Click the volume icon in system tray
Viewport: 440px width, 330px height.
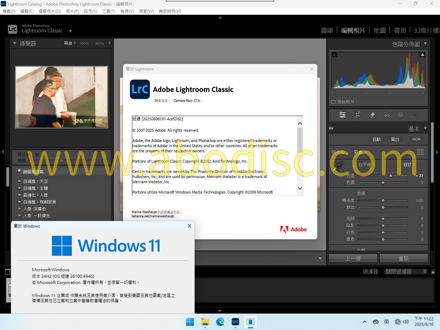[x=406, y=322]
